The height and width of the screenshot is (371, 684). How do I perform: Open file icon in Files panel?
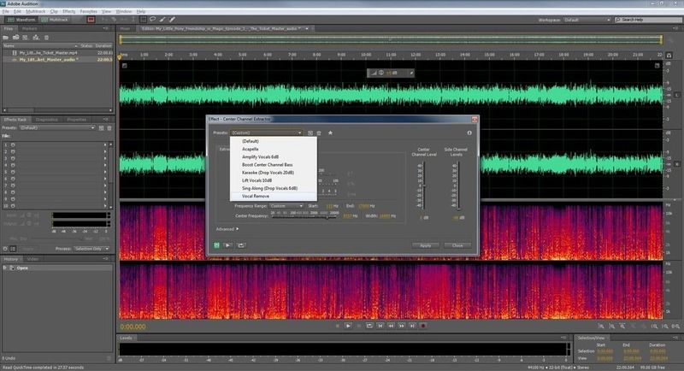pyautogui.click(x=6, y=38)
